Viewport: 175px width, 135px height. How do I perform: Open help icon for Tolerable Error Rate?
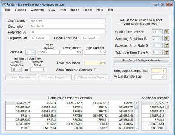pos(167,53)
